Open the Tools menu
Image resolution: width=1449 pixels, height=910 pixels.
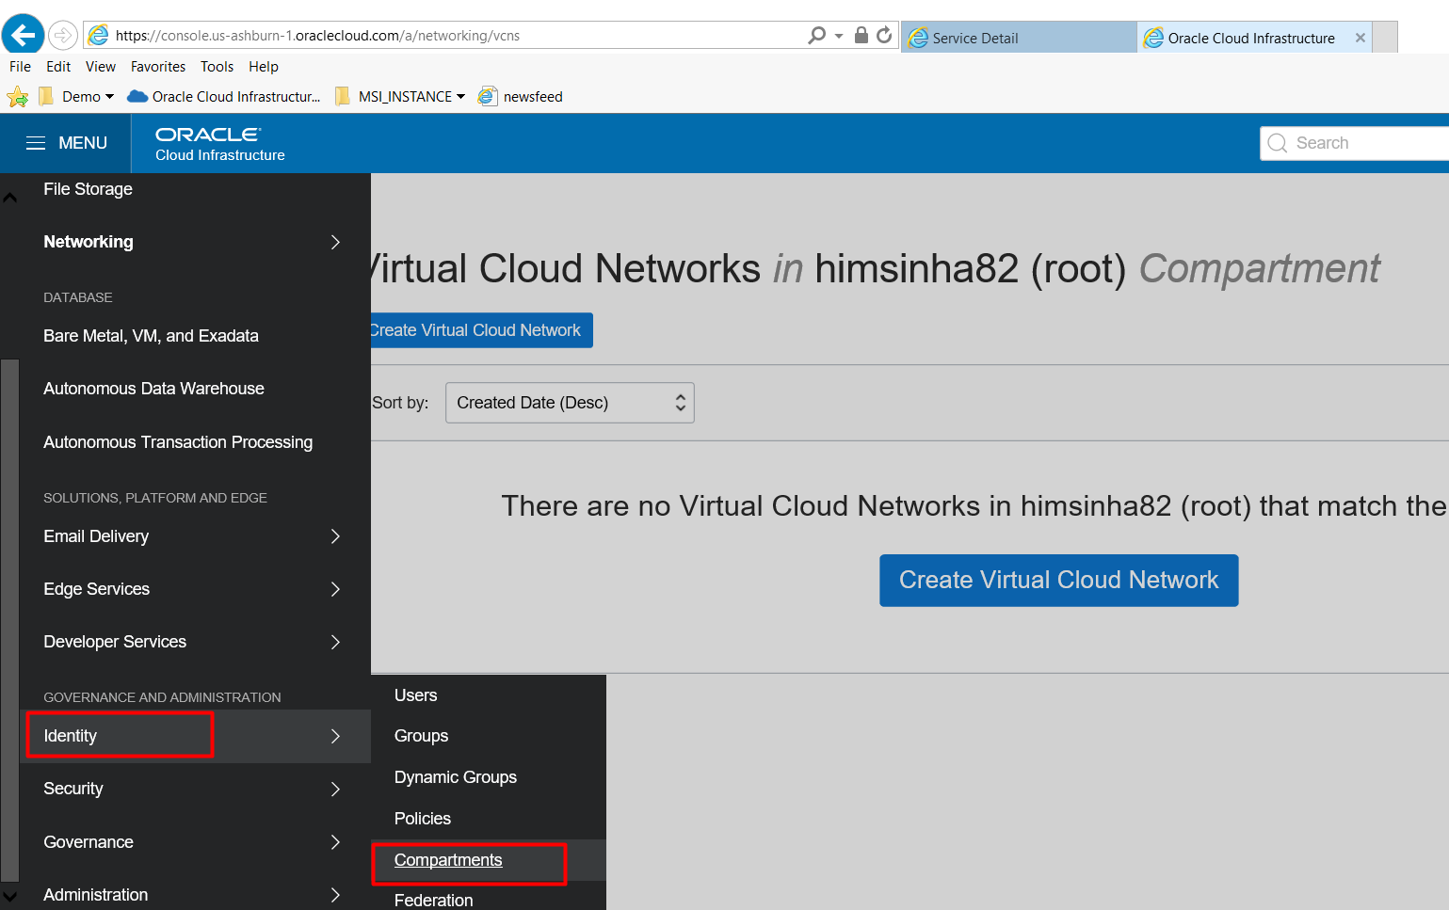[x=217, y=67]
